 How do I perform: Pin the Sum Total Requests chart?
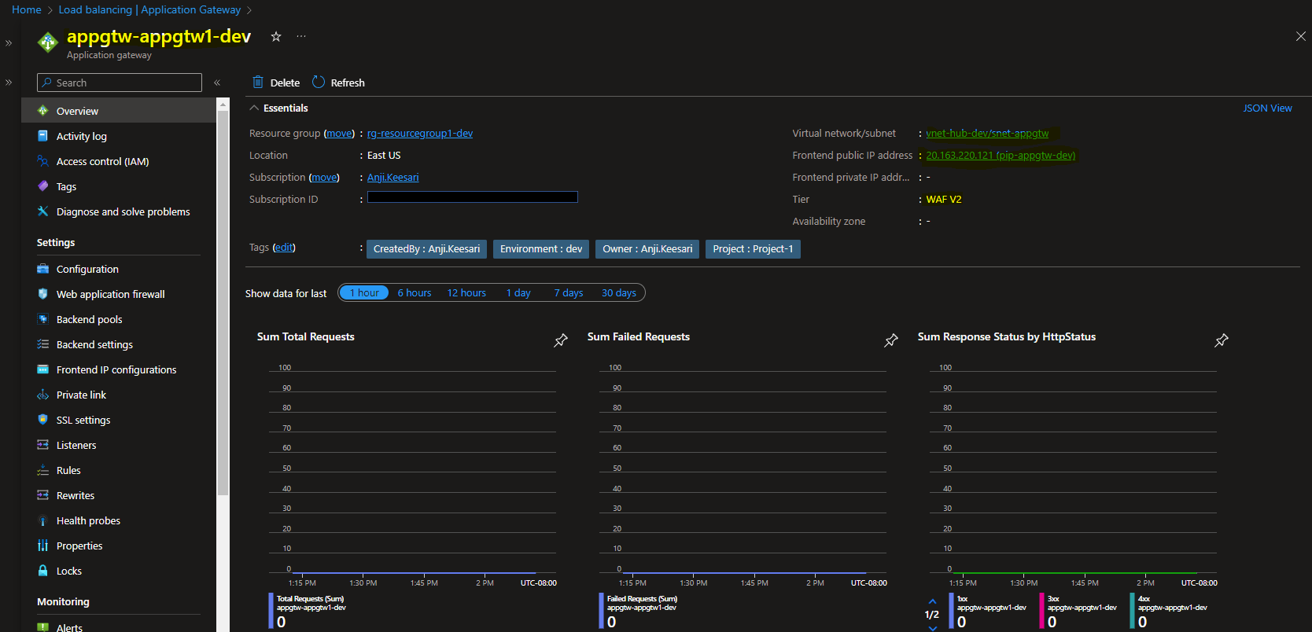561,340
